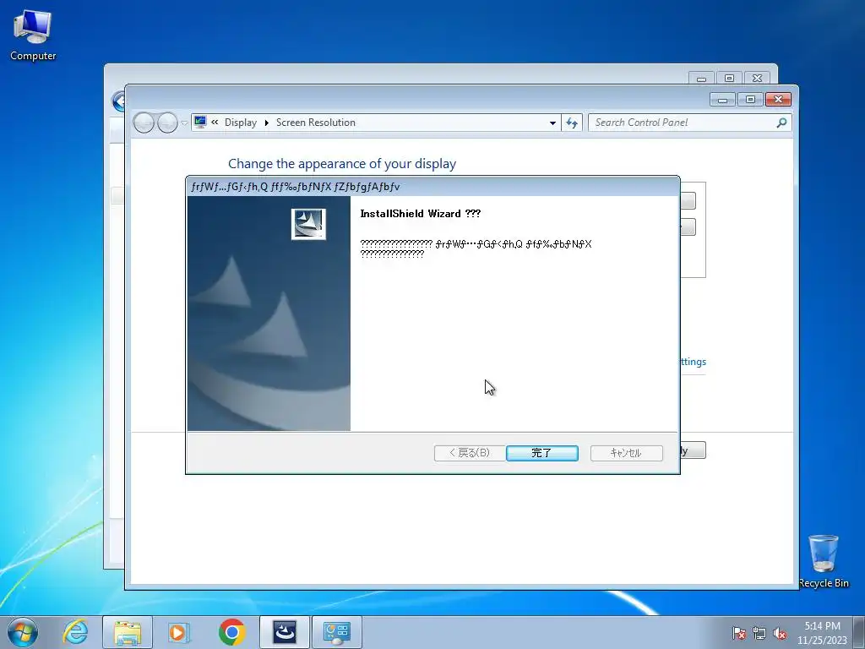
Task: Open network status tray icon
Action: [759, 633]
